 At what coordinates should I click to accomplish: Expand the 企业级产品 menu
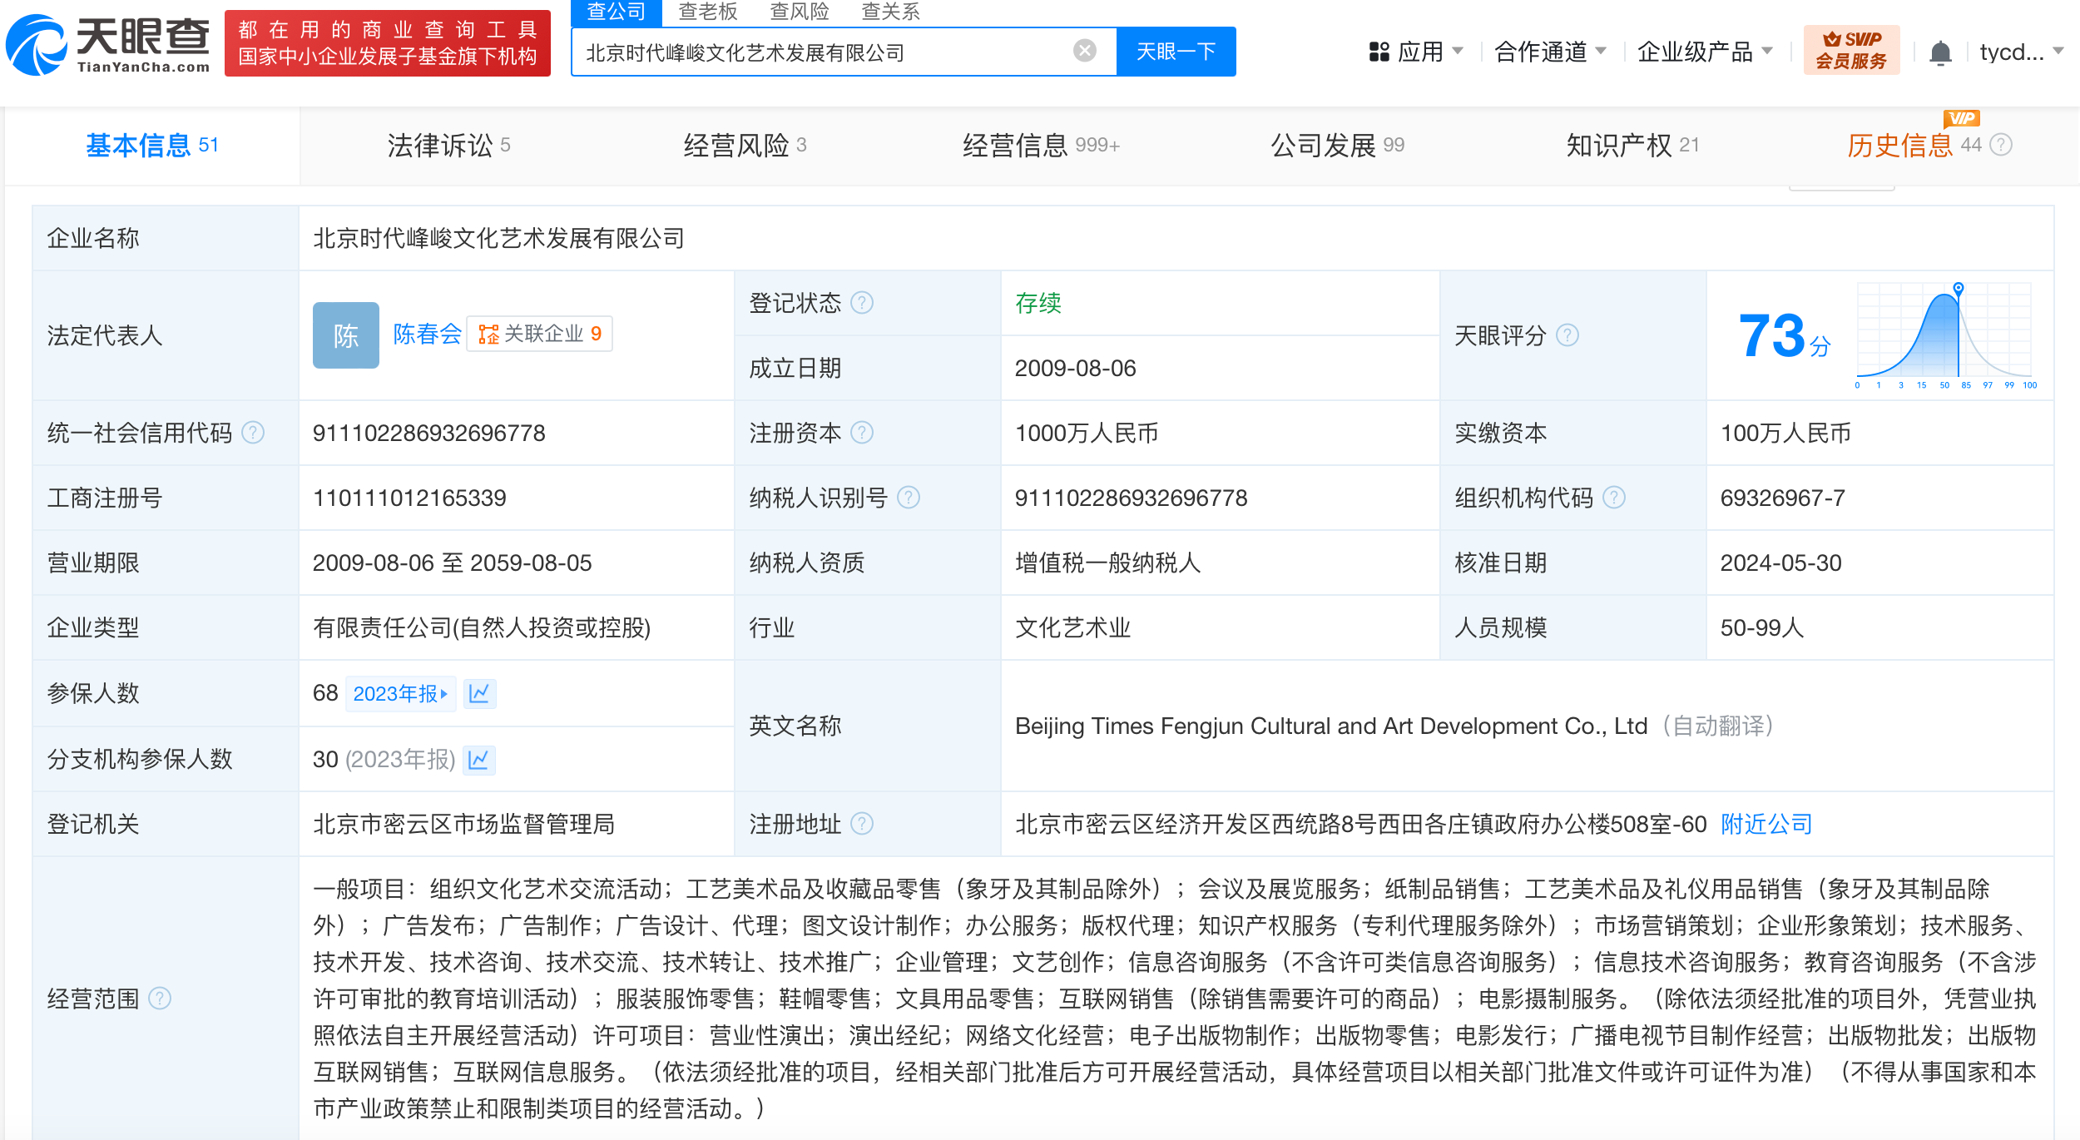tap(1705, 52)
